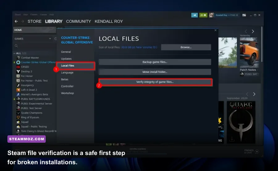Screen dimensions: 278x171
Task: Expand the GAMES filter dropdown
Action: [x=50, y=39]
